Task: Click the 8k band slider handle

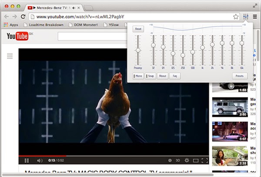Action: click(232, 43)
